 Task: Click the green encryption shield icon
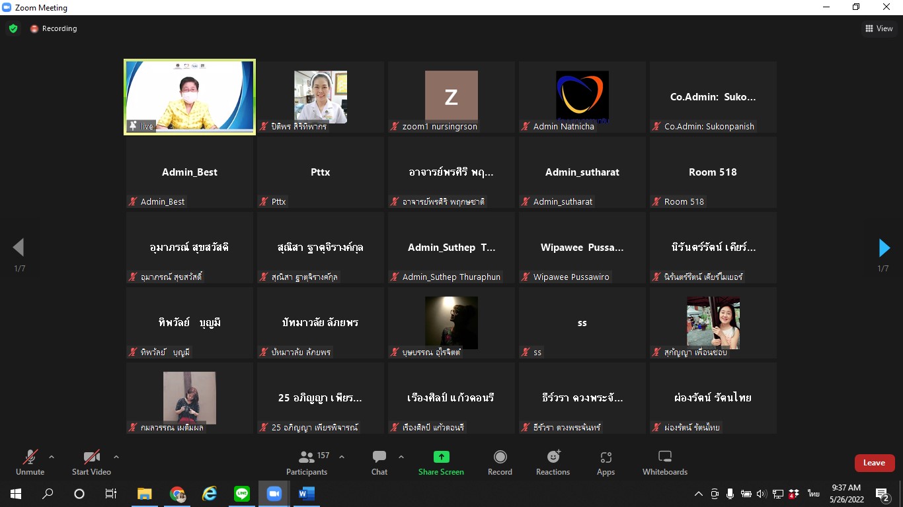pos(13,28)
